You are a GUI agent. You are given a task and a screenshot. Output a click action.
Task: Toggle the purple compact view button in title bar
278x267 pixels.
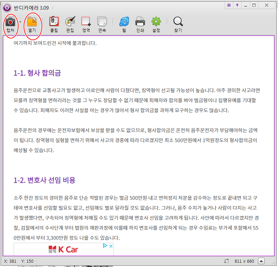pos(229,5)
